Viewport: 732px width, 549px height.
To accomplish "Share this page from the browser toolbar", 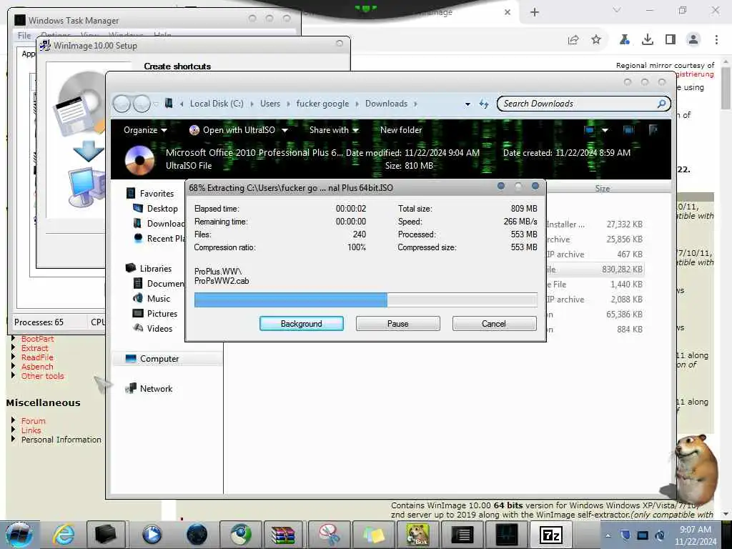I will (x=573, y=40).
